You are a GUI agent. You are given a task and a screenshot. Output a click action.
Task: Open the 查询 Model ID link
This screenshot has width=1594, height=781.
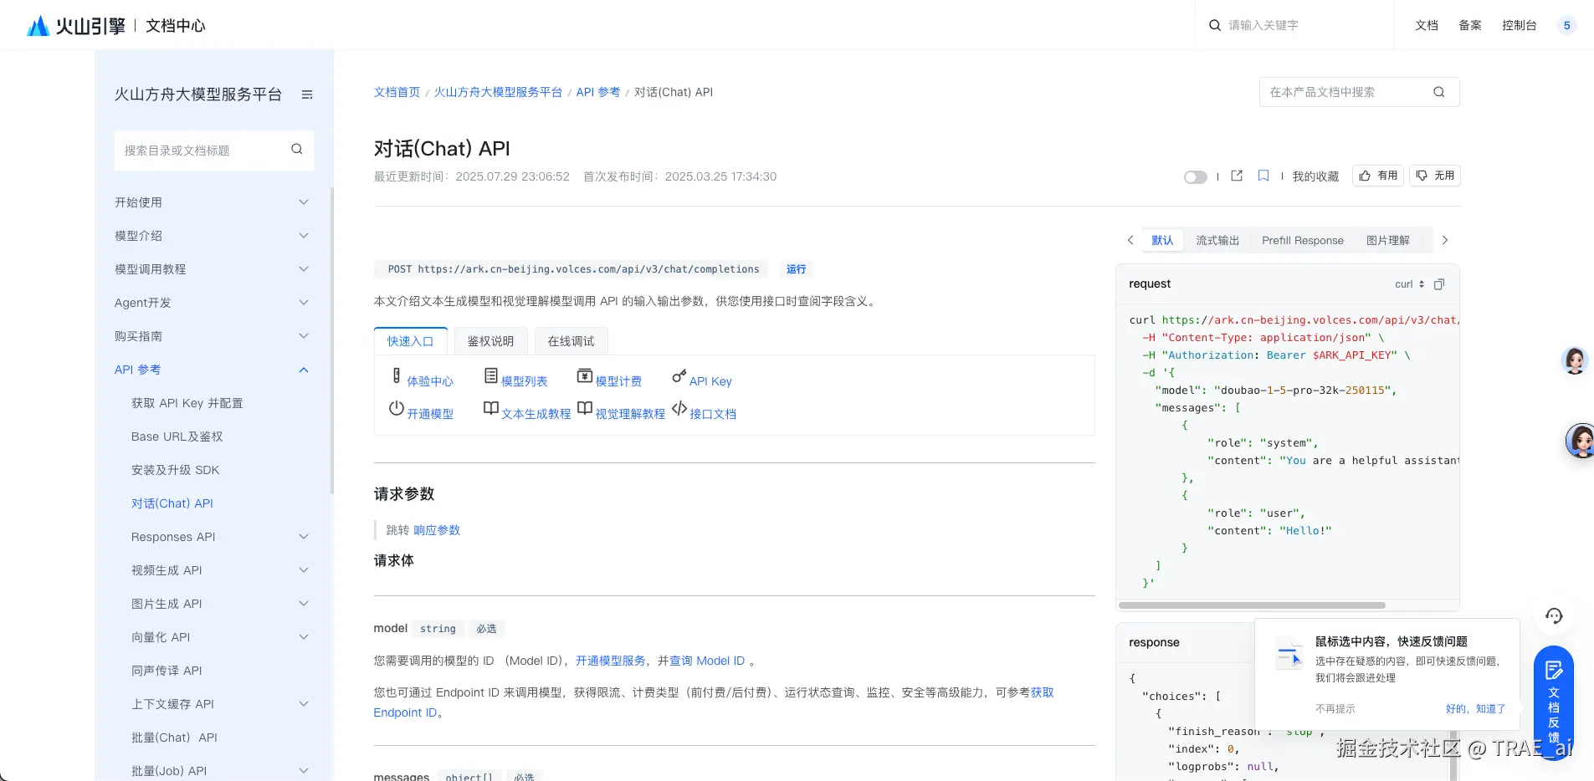(x=707, y=661)
